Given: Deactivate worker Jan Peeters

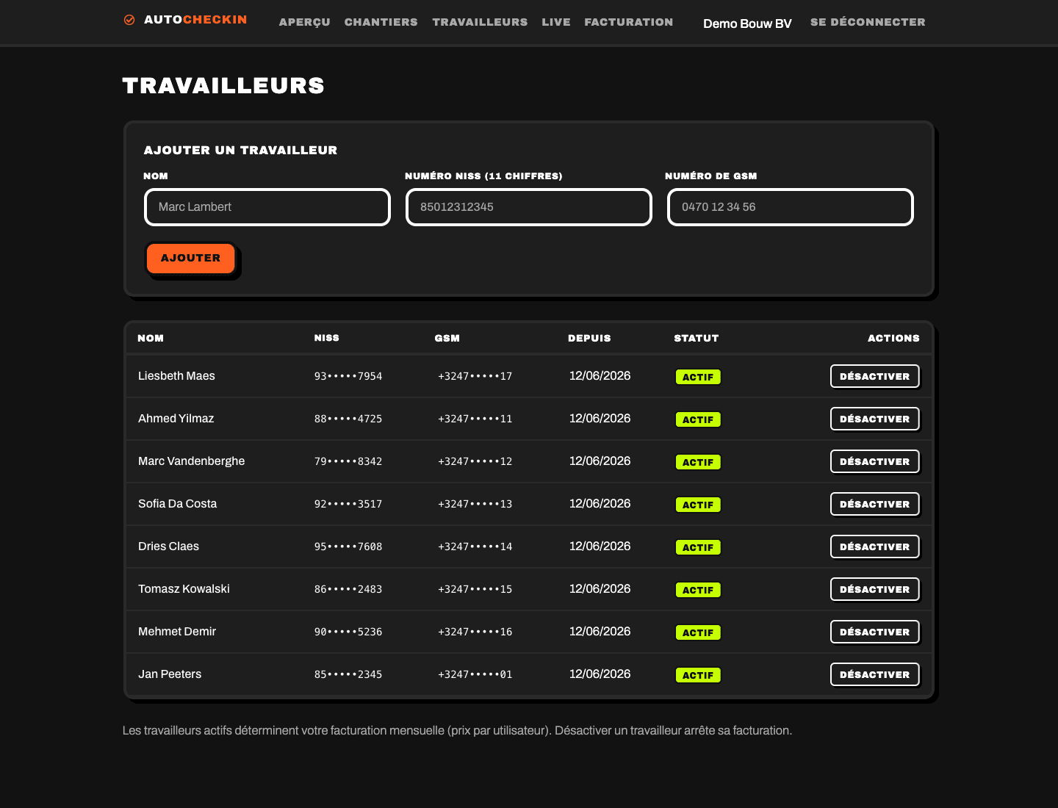Looking at the screenshot, I should (874, 674).
